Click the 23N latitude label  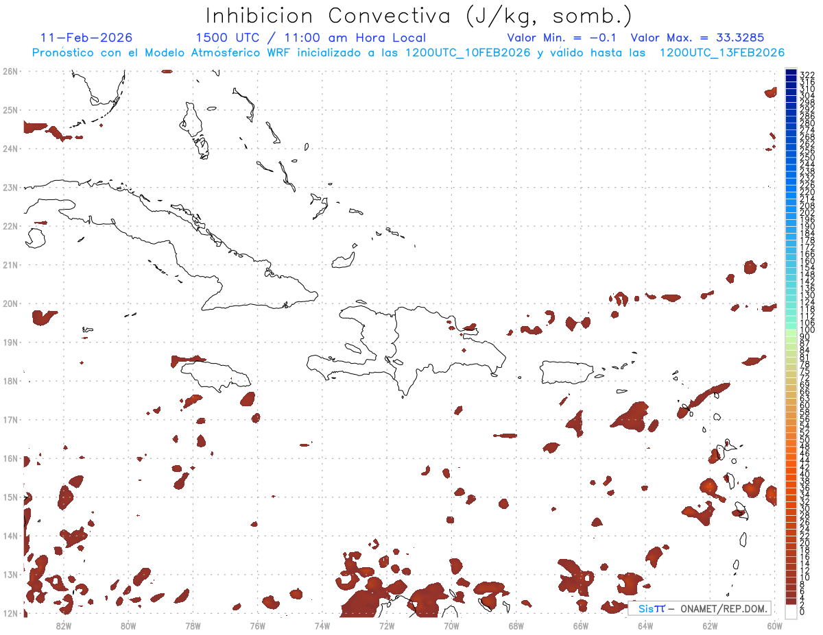10,187
